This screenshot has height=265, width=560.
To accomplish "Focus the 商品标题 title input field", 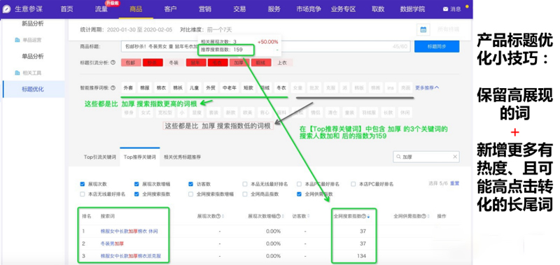I will click(x=266, y=46).
